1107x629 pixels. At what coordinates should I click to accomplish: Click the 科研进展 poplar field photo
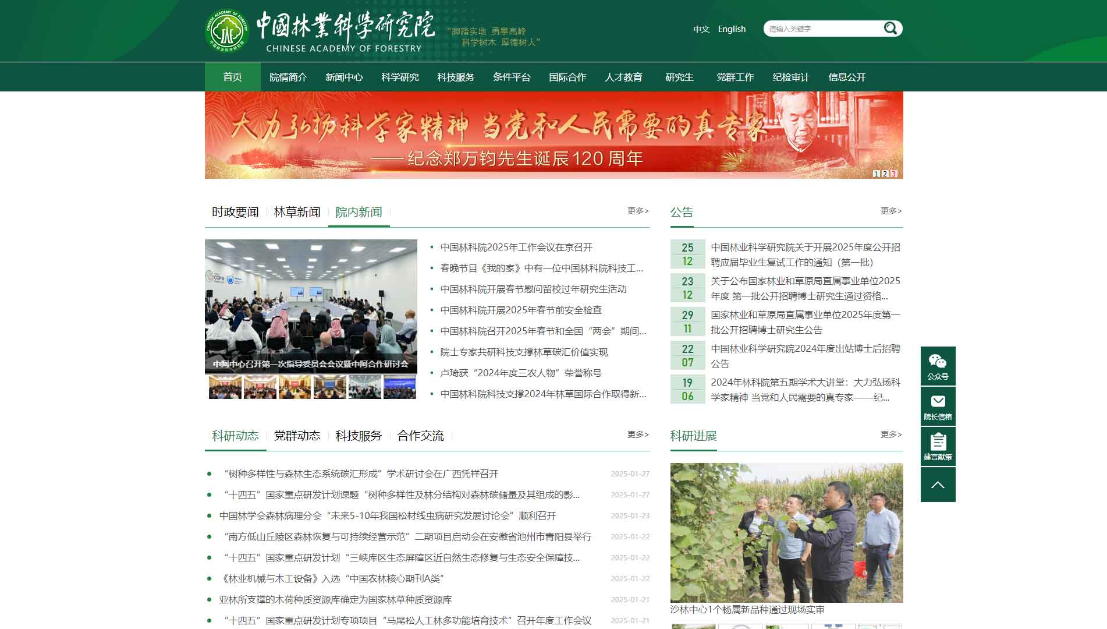pos(786,533)
